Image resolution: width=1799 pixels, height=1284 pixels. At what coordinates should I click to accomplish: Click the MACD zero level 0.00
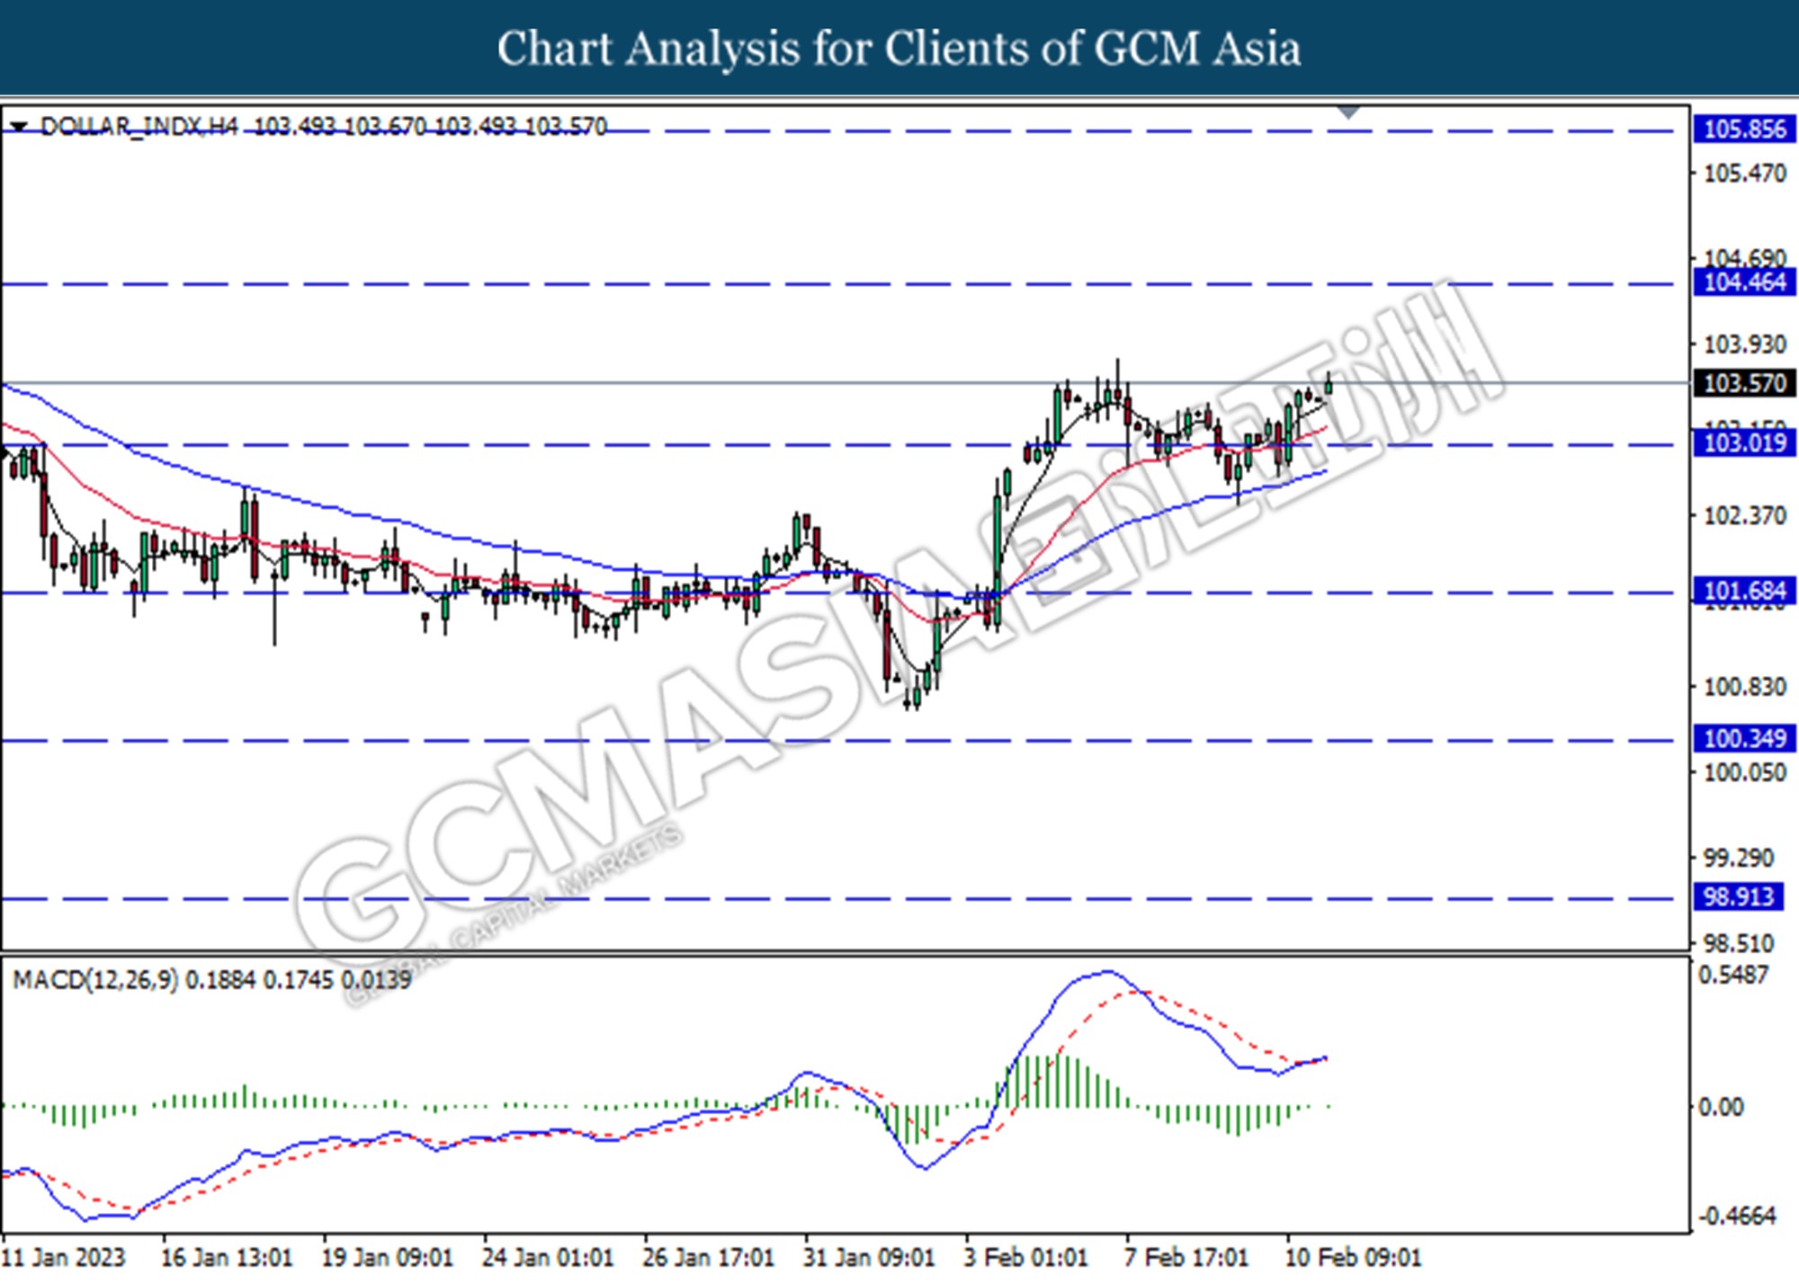[x=1720, y=1107]
